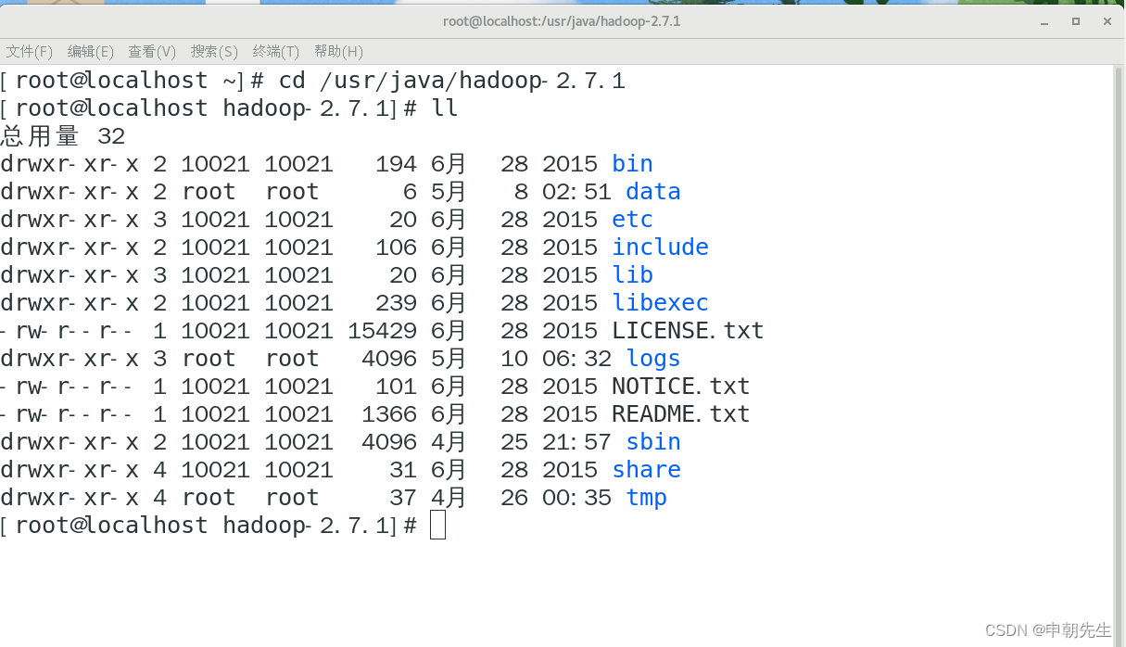The image size is (1126, 647).
Task: Click the 'include' directory name
Action: 660,247
